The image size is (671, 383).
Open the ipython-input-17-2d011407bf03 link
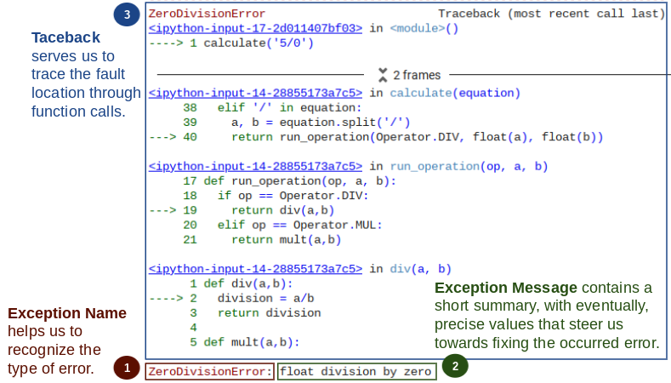click(255, 28)
